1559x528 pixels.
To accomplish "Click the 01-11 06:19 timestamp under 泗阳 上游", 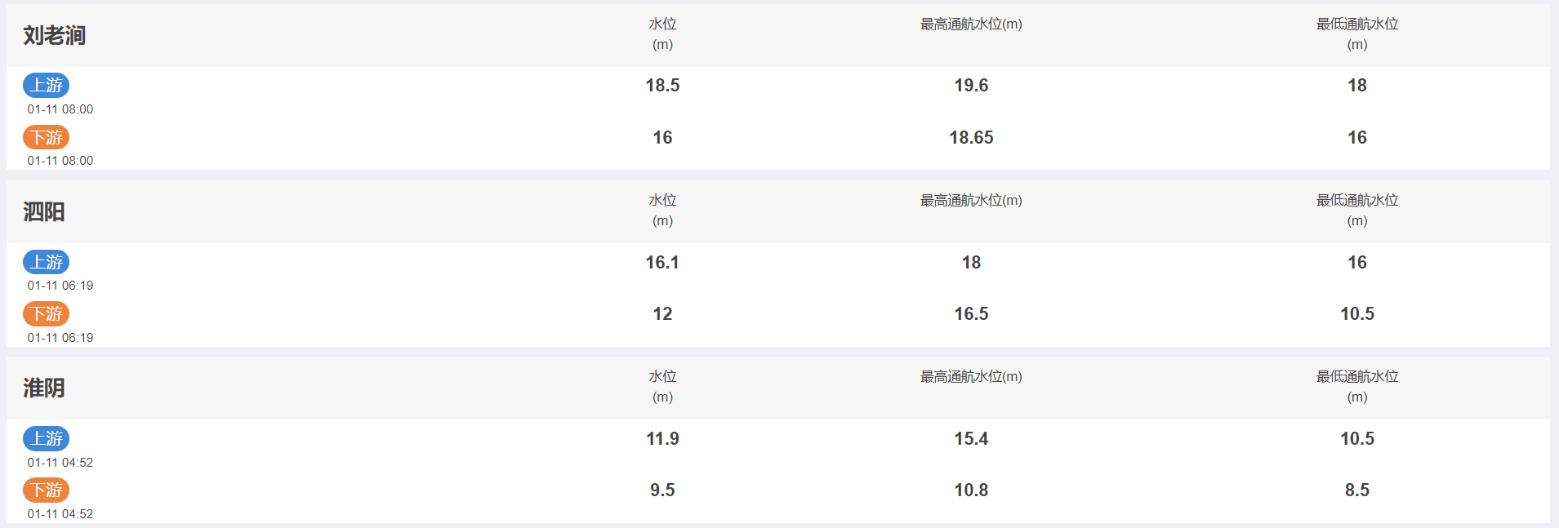I will coord(60,286).
